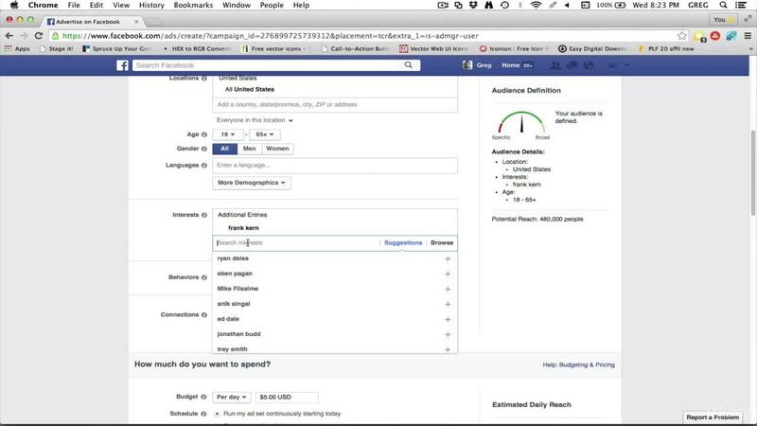Add anik singal with plus icon

click(x=448, y=304)
